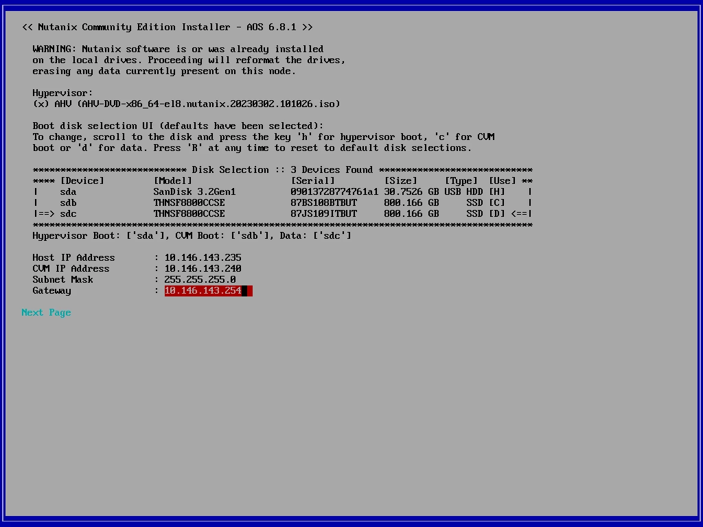The image size is (703, 527).
Task: Click the Gateway label
Action: tap(51, 291)
